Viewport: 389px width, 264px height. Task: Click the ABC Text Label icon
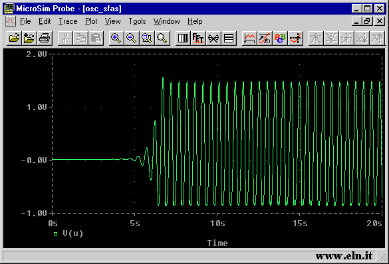click(x=280, y=38)
